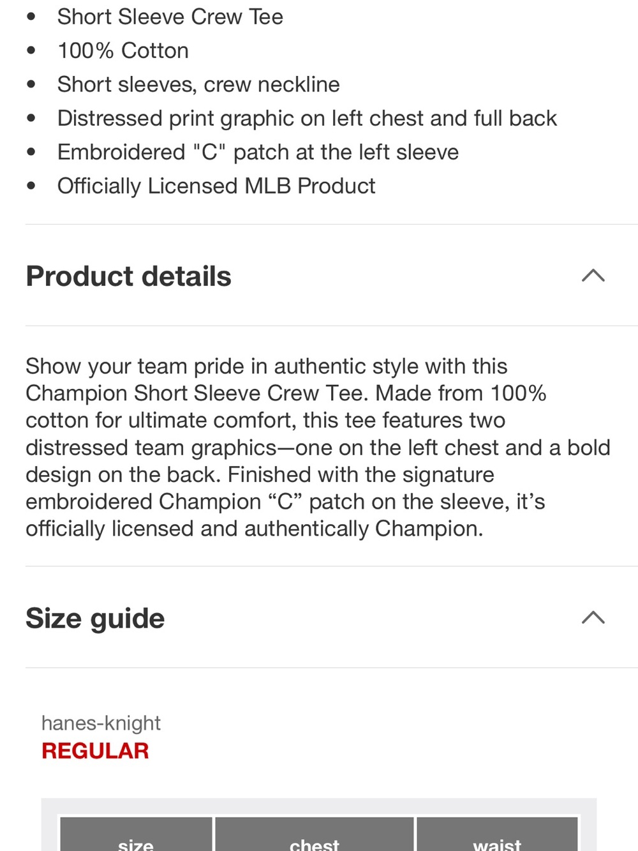Click the hanes-knight size chart label
Viewport: 638px width, 851px height.
[101, 723]
